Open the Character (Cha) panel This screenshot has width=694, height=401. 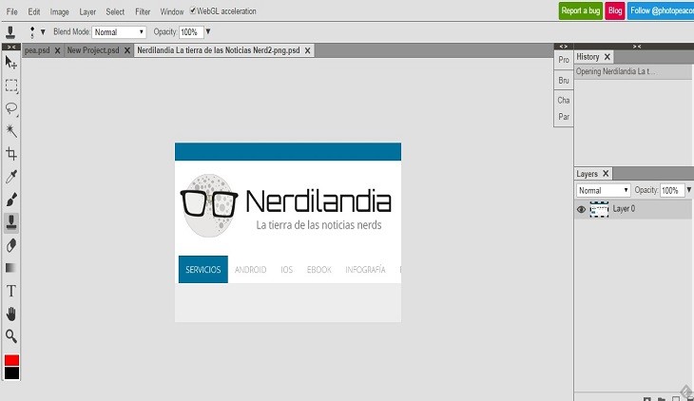click(x=564, y=101)
